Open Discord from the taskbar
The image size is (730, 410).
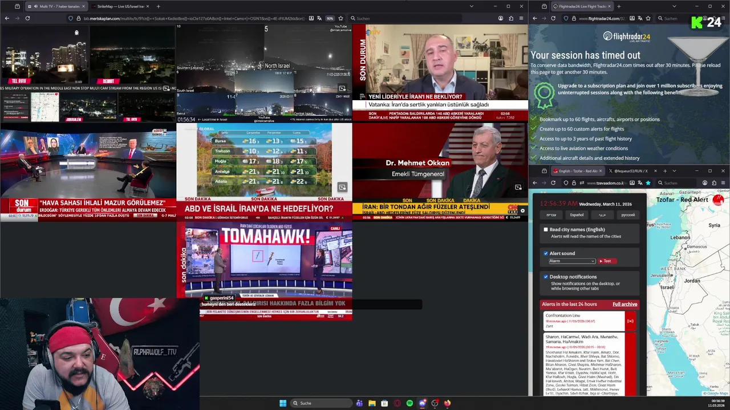pos(422,403)
